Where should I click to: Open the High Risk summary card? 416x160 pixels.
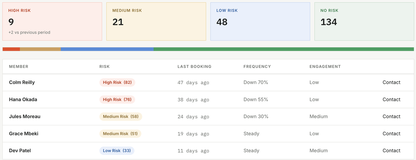pyautogui.click(x=52, y=22)
